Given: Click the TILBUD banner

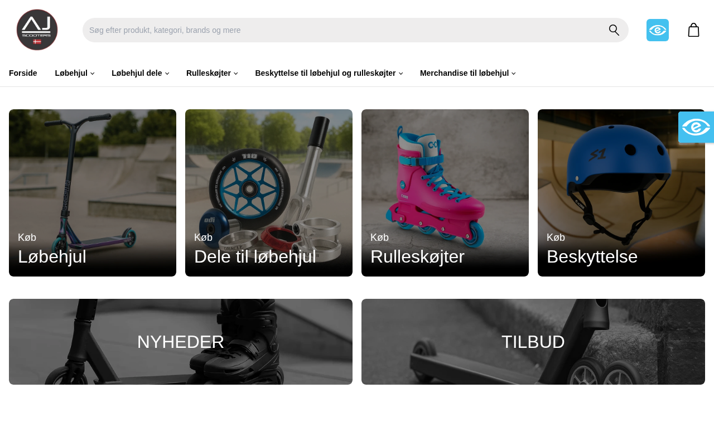Looking at the screenshot, I should 533,342.
